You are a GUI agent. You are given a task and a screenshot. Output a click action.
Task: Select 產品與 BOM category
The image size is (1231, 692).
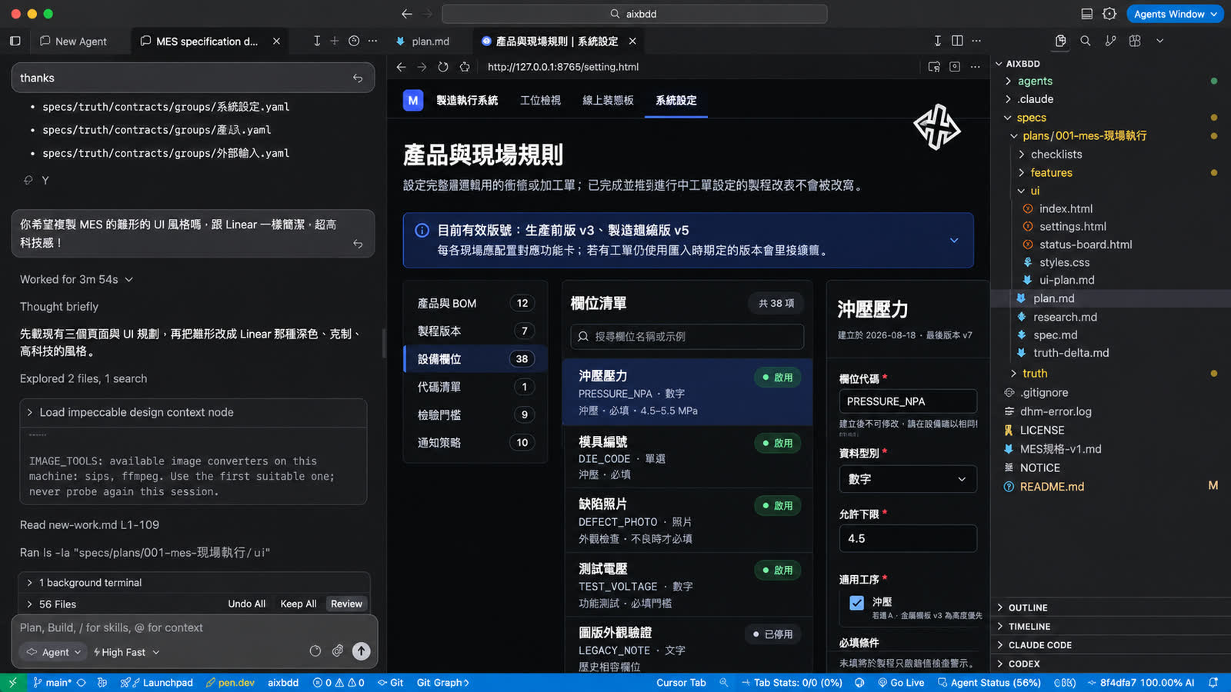(475, 304)
